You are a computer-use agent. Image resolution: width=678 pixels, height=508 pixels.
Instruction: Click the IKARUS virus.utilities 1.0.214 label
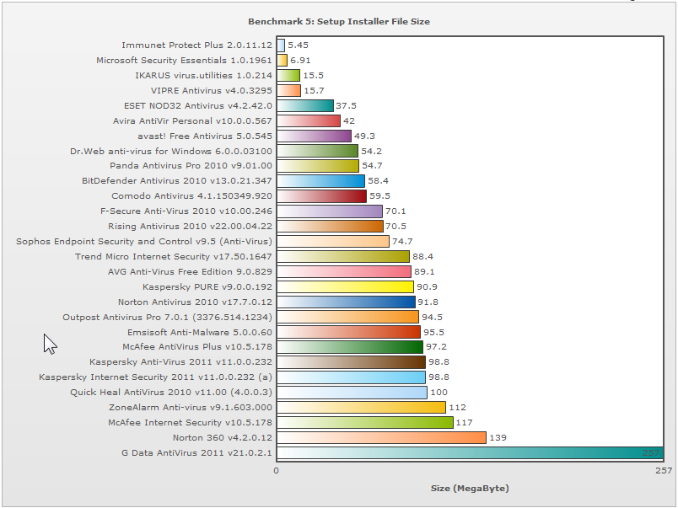pyautogui.click(x=204, y=75)
